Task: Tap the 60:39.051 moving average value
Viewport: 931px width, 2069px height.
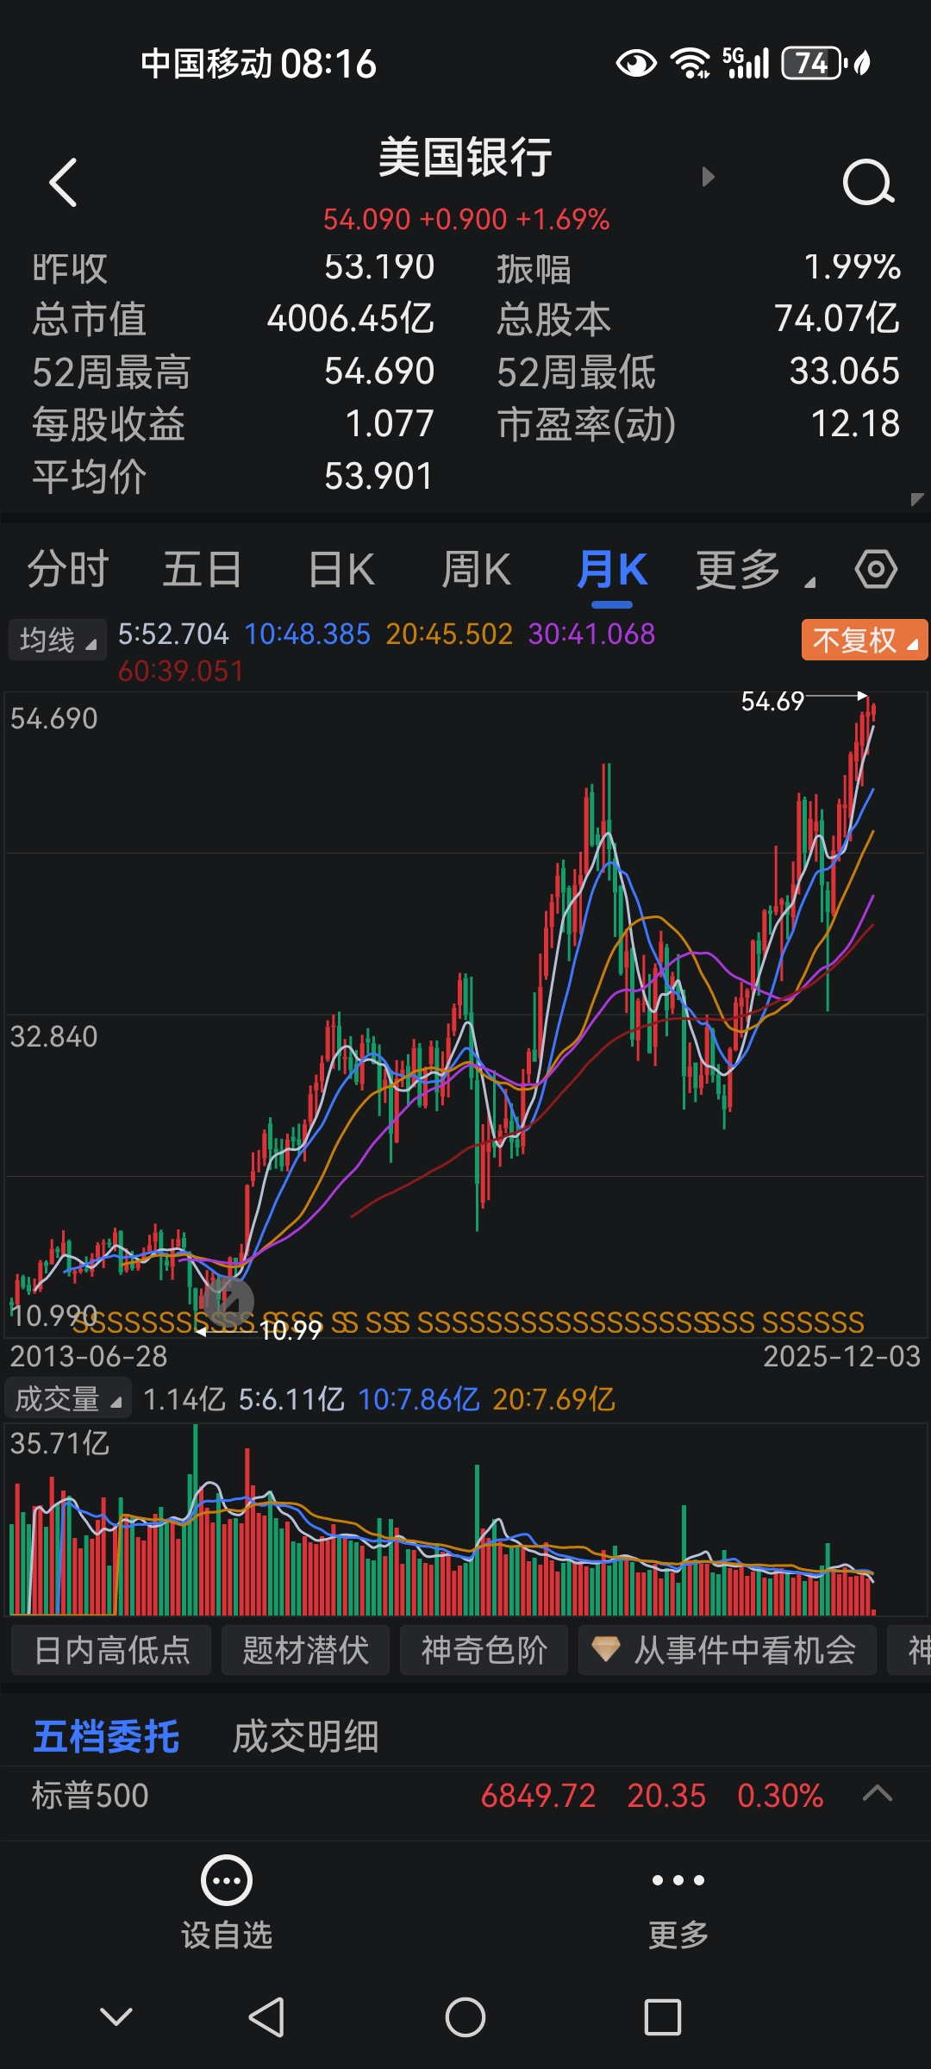Action: 181,671
